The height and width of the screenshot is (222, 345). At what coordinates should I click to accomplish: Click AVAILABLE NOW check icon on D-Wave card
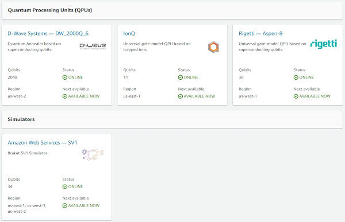(x=64, y=96)
